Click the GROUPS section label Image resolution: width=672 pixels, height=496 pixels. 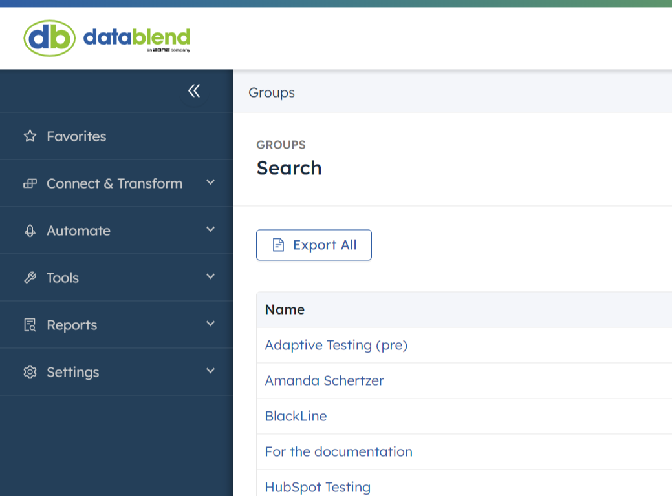(x=281, y=145)
